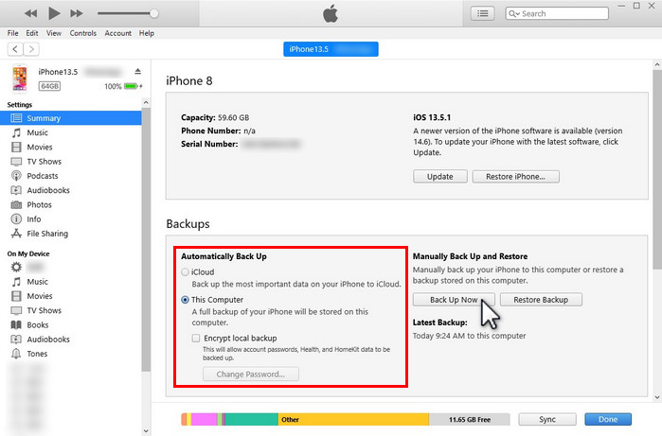The image size is (662, 436).
Task: Click the rewind playback button
Action: tap(30, 13)
